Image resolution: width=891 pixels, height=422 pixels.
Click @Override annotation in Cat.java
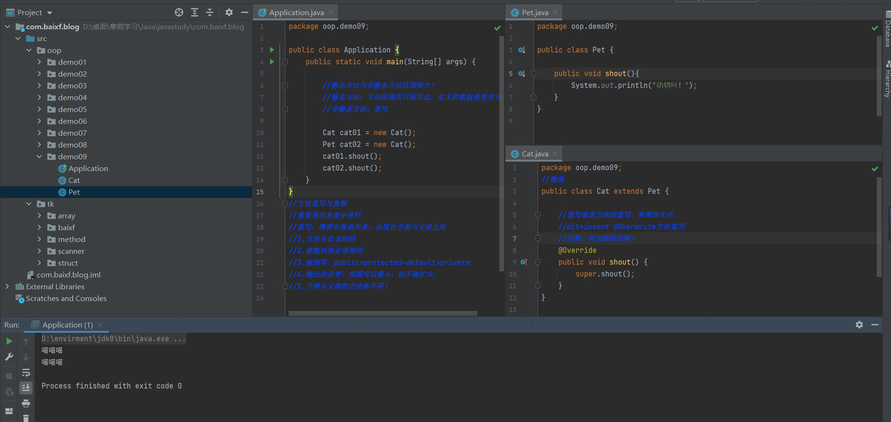click(577, 250)
